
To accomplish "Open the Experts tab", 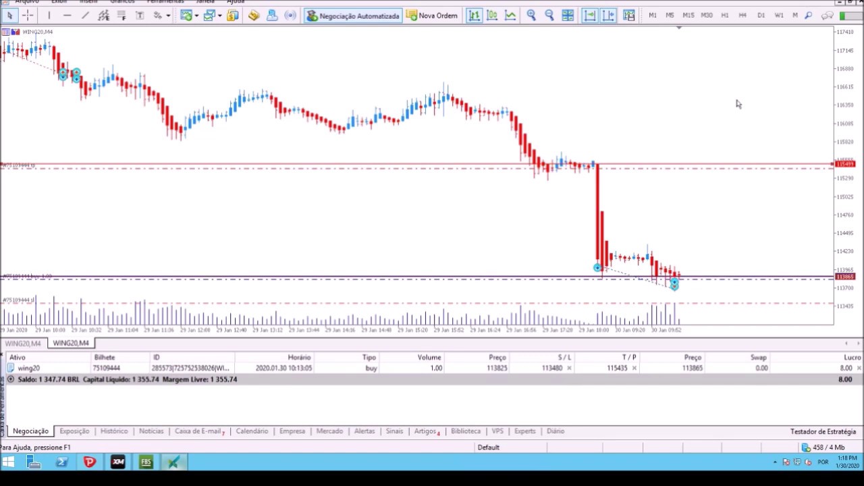I will tap(524, 431).
